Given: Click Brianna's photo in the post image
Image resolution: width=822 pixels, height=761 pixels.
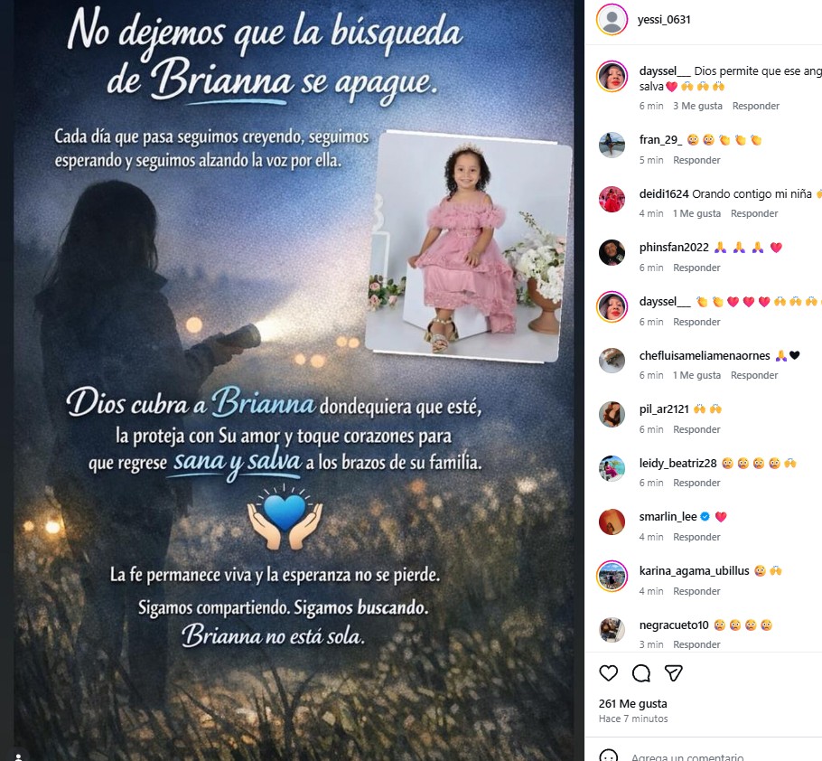Looking at the screenshot, I should pos(468,246).
